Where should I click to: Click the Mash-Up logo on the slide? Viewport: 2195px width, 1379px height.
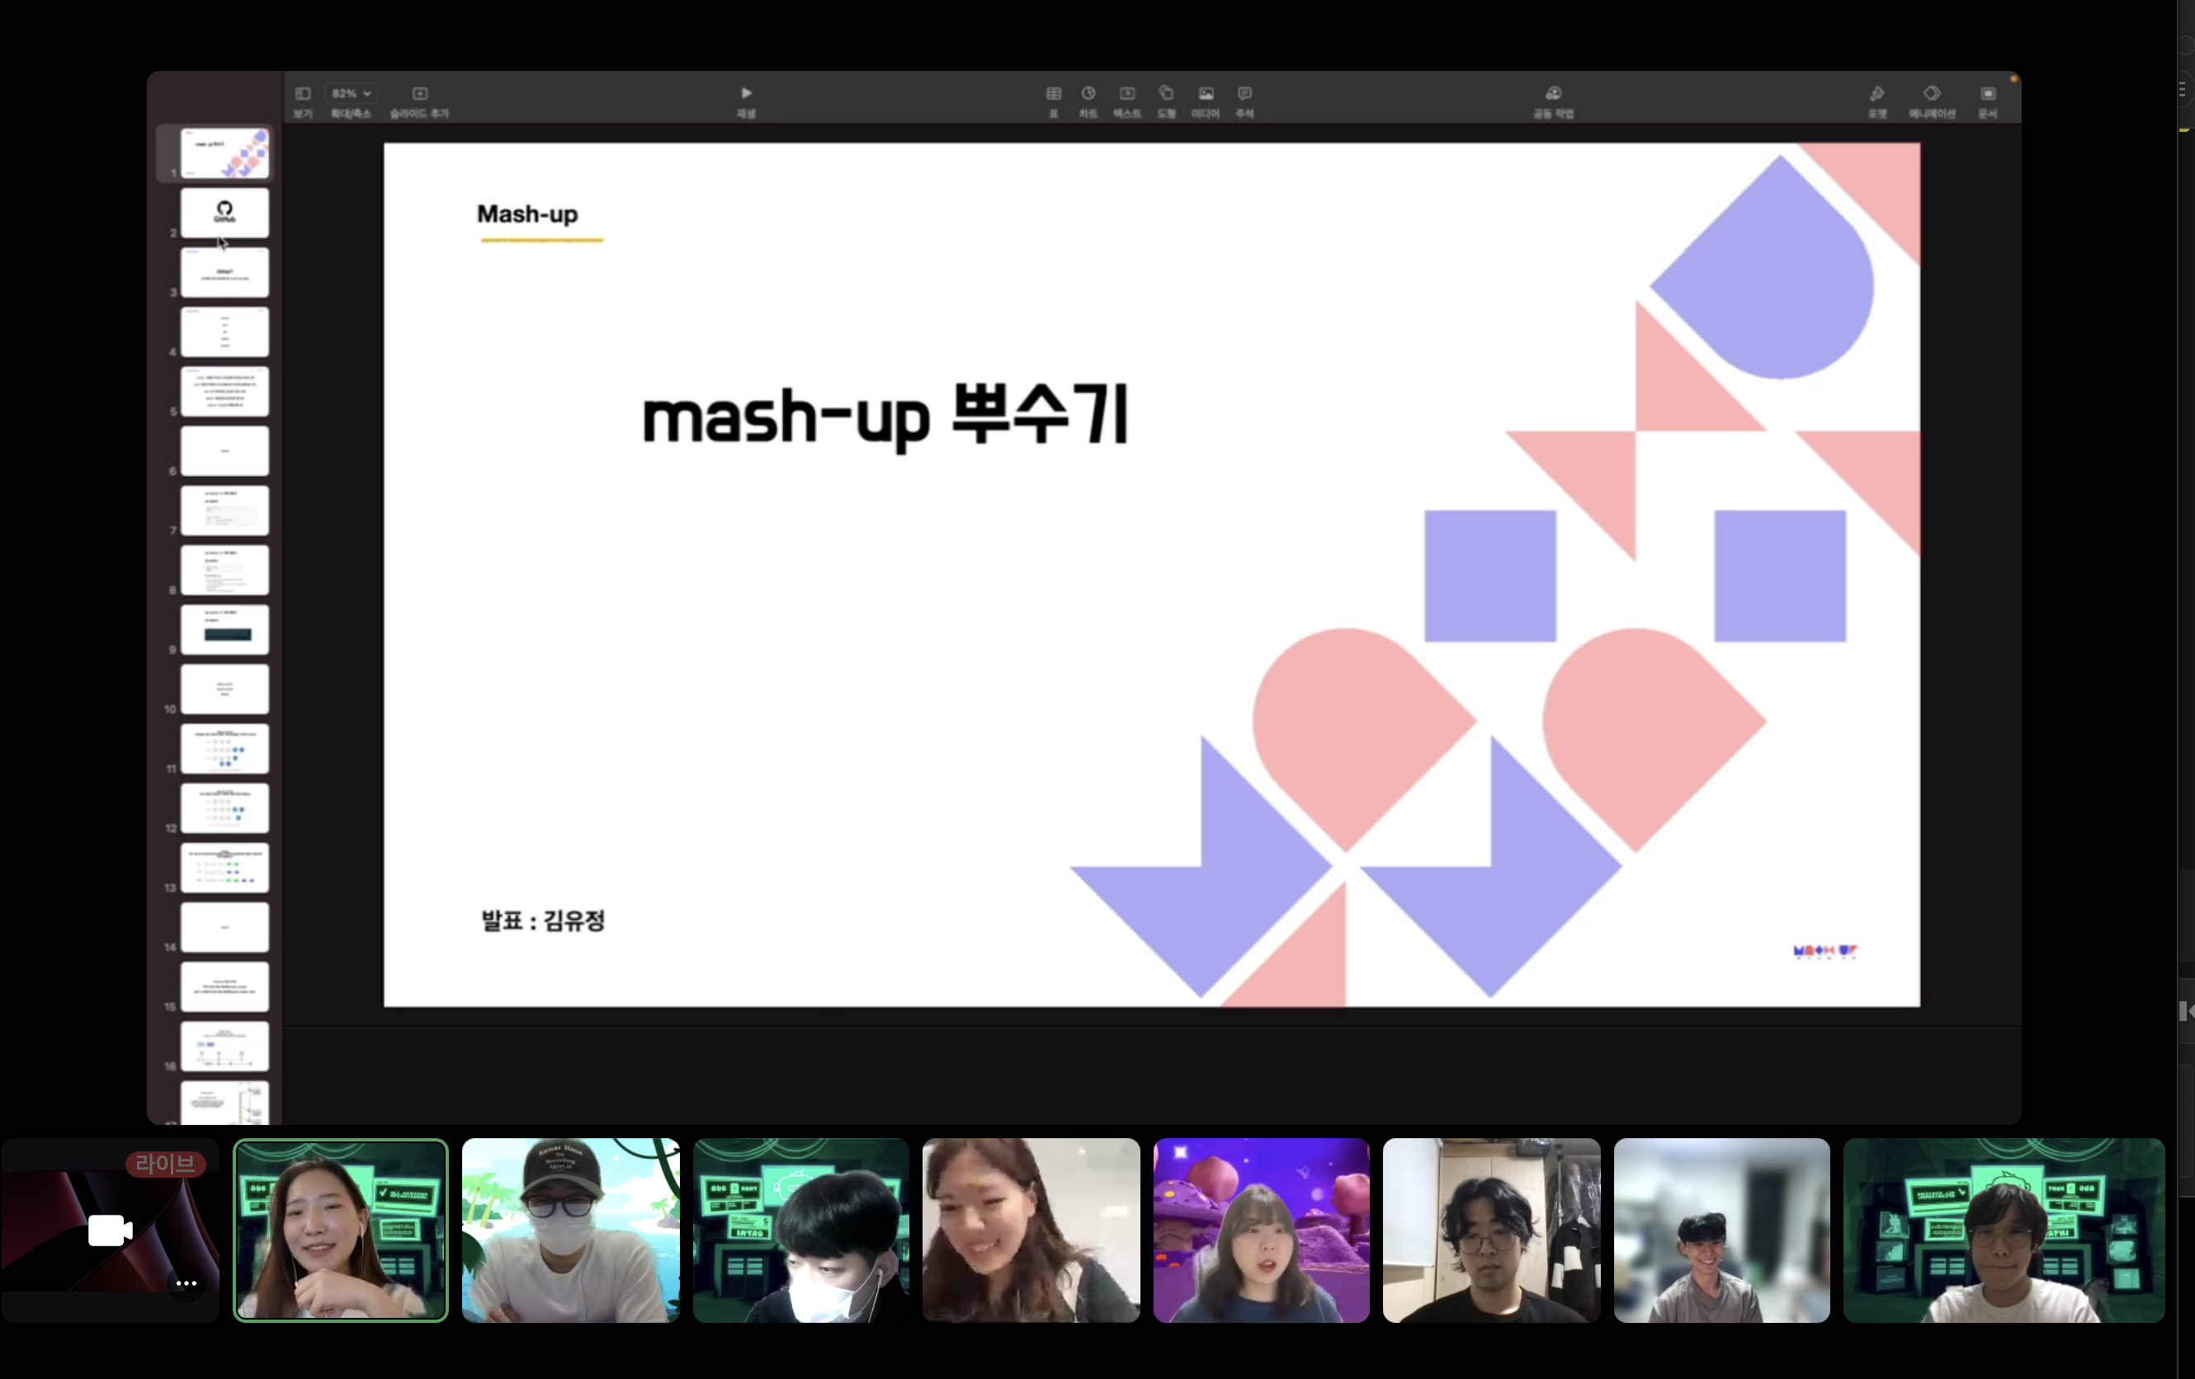pyautogui.click(x=1825, y=951)
